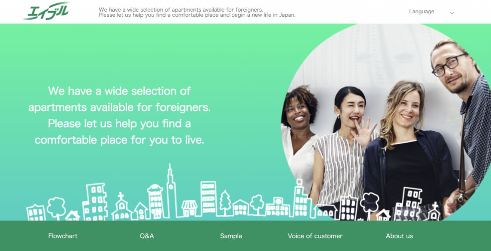
Task: Click the green Able logo in the header
Action: (x=47, y=12)
